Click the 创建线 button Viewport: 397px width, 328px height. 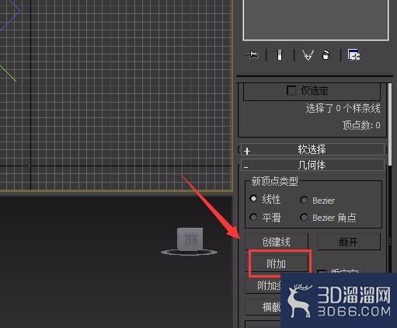coord(277,242)
